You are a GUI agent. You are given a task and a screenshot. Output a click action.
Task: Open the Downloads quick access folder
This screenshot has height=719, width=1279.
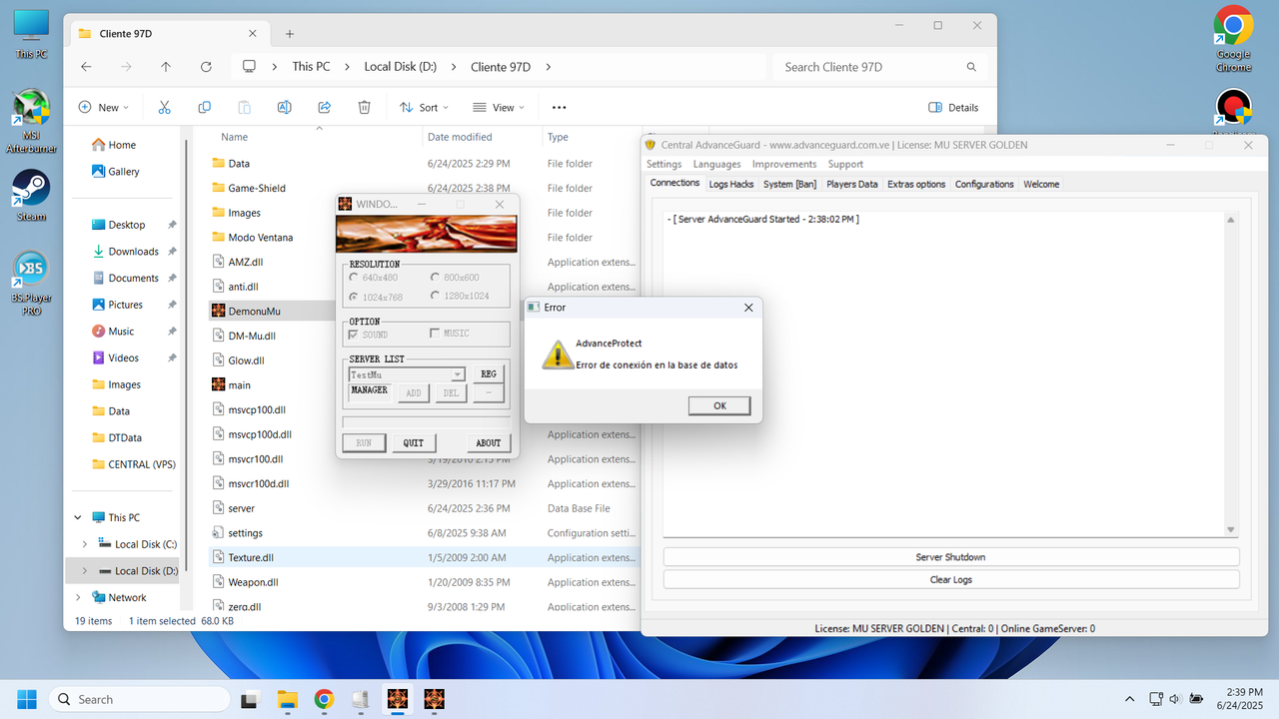(134, 252)
